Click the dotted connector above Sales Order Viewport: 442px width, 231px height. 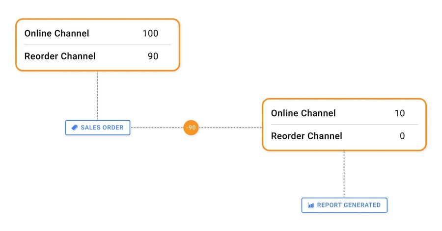[x=97, y=96]
